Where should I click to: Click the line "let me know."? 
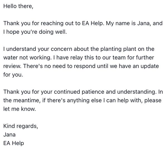point(20,109)
